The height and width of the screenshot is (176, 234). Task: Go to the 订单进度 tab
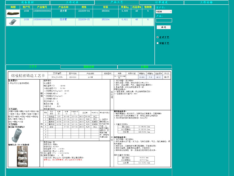(x=161, y=2)
